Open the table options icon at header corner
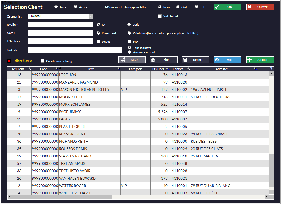Image resolution: width=281 pixels, height=204 pixels. click(x=271, y=69)
